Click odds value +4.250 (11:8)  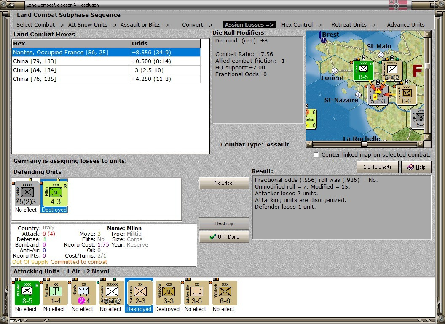coord(152,79)
